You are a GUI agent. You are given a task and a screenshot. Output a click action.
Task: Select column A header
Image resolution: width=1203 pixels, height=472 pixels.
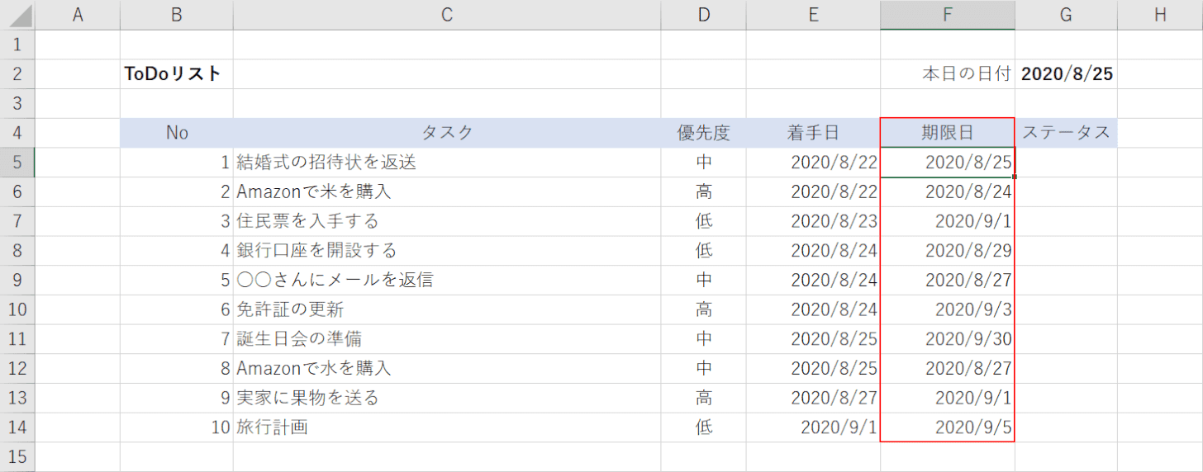click(x=78, y=15)
